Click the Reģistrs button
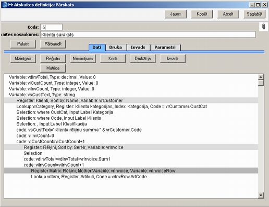The width and height of the screenshot is (269, 207). point(53,59)
